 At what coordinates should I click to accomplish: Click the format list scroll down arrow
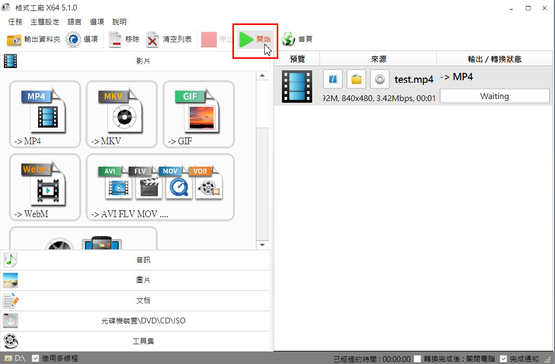coord(262,244)
